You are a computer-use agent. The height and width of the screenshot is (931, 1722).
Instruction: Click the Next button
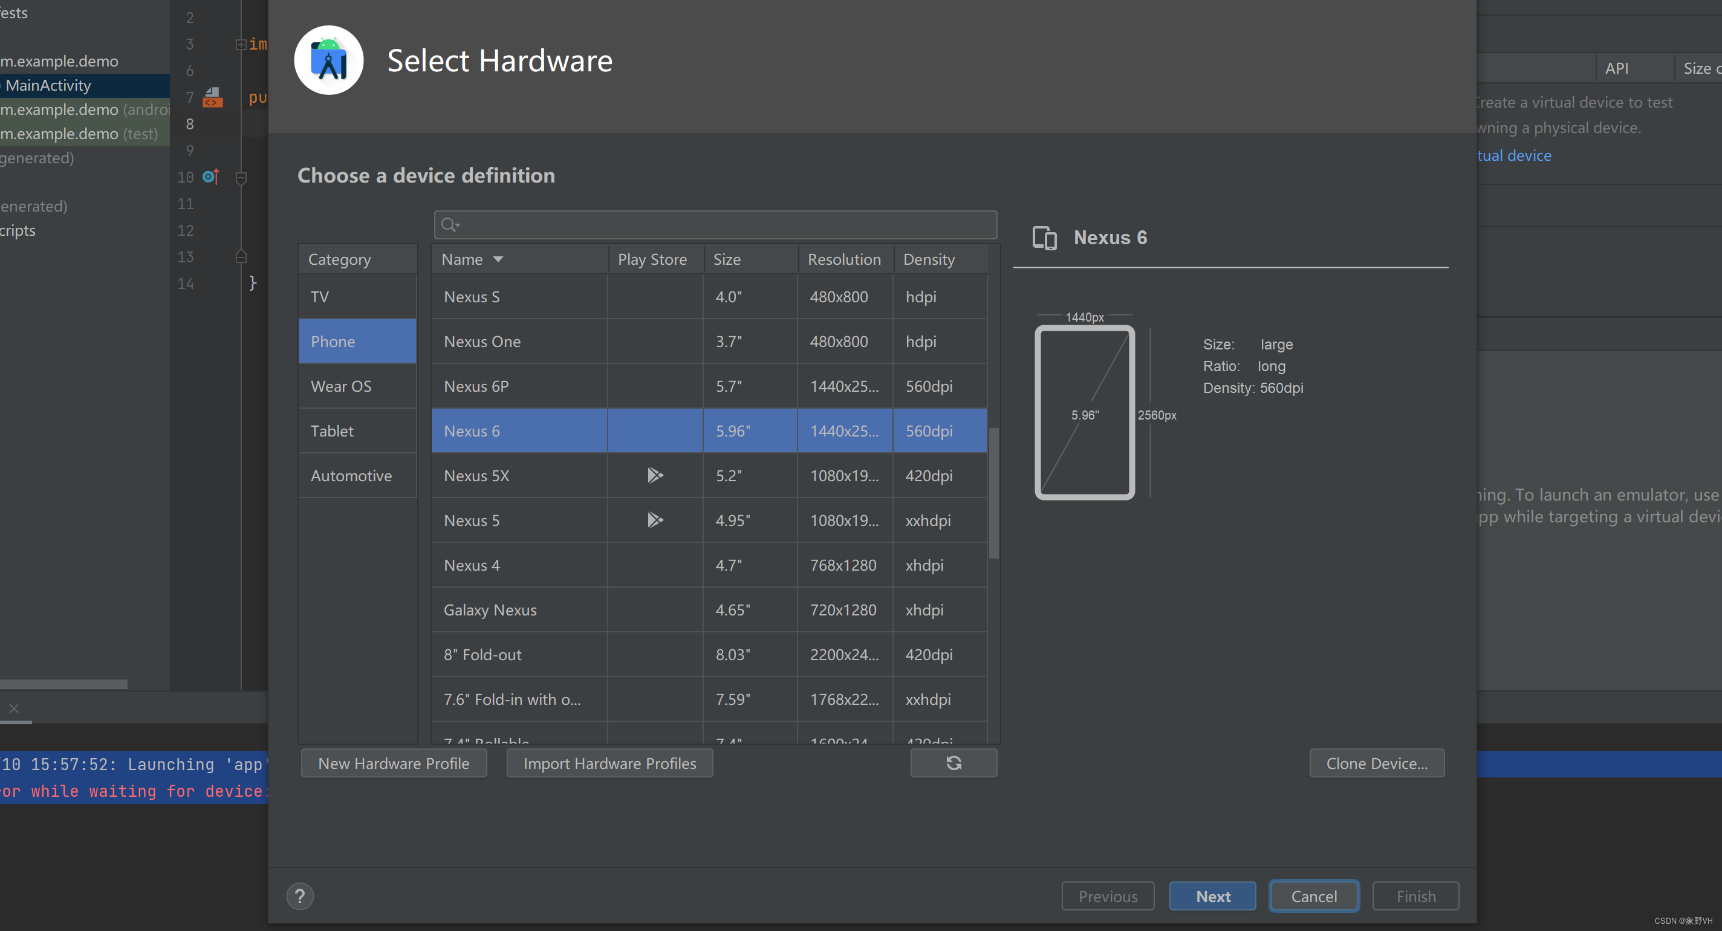pos(1212,897)
